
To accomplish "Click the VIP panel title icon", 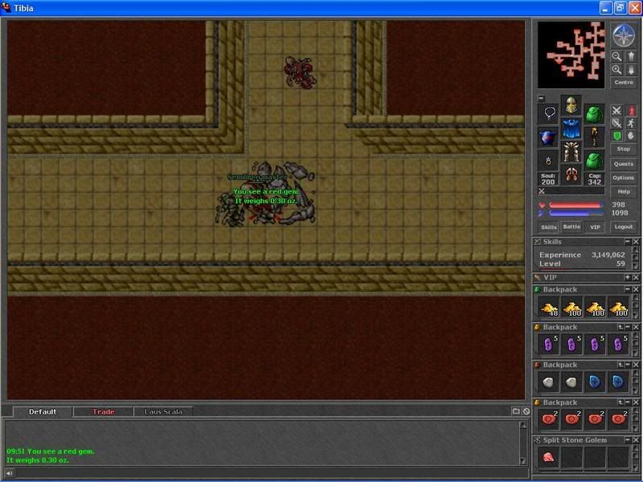I will (x=538, y=277).
